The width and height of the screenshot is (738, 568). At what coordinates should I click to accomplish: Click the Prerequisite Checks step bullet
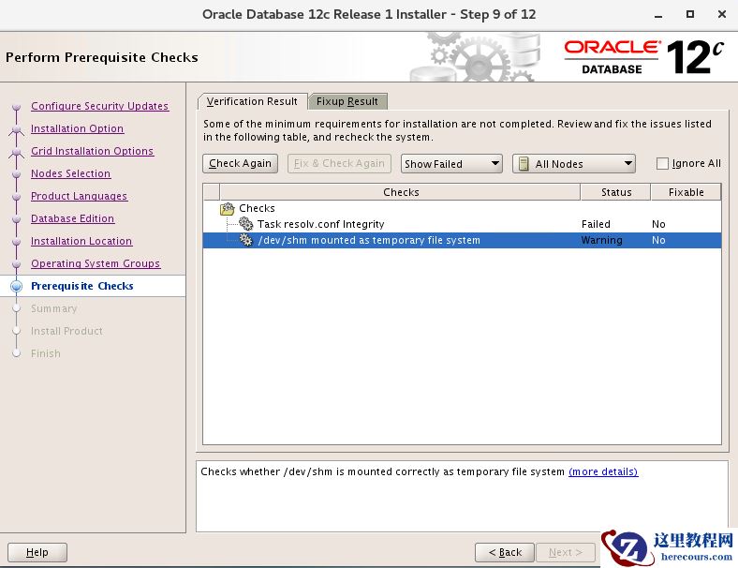pos(17,286)
